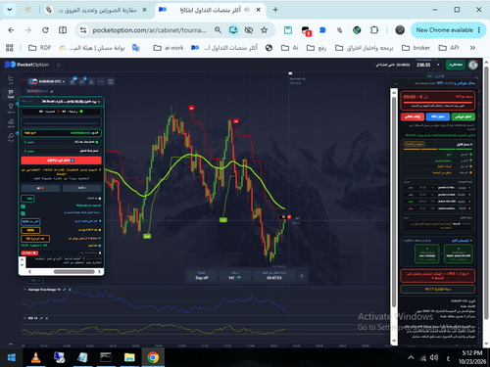
Task: Open File Explorer from the taskbar
Action: coord(129,358)
